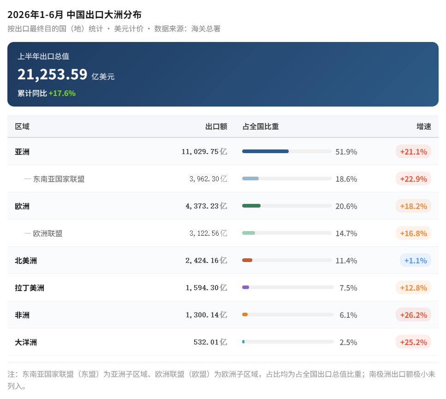Click the subtitle mentioning 海关总署 data source
446x399 pixels.
[x=114, y=29]
